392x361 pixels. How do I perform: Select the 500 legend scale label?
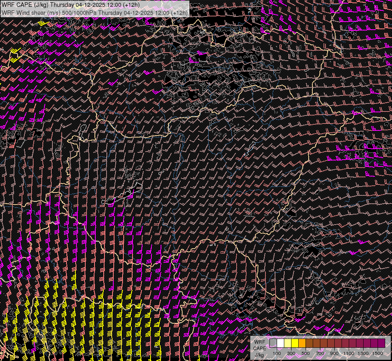coord(306,353)
